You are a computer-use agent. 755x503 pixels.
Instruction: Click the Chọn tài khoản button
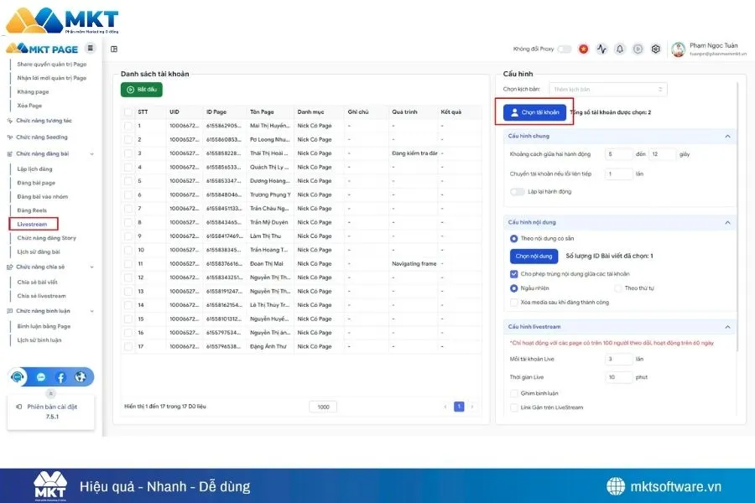pos(535,113)
